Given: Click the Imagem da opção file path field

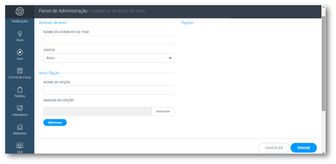Looking at the screenshot, I should (x=97, y=111).
